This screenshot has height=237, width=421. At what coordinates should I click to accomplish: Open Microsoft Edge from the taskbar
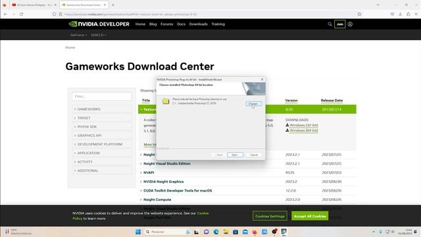click(216, 232)
